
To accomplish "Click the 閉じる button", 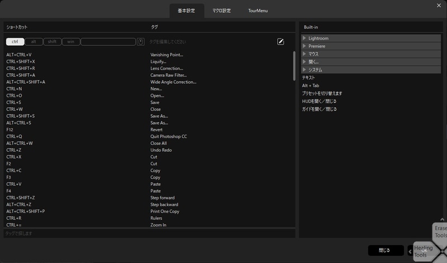I will pyautogui.click(x=386, y=251).
